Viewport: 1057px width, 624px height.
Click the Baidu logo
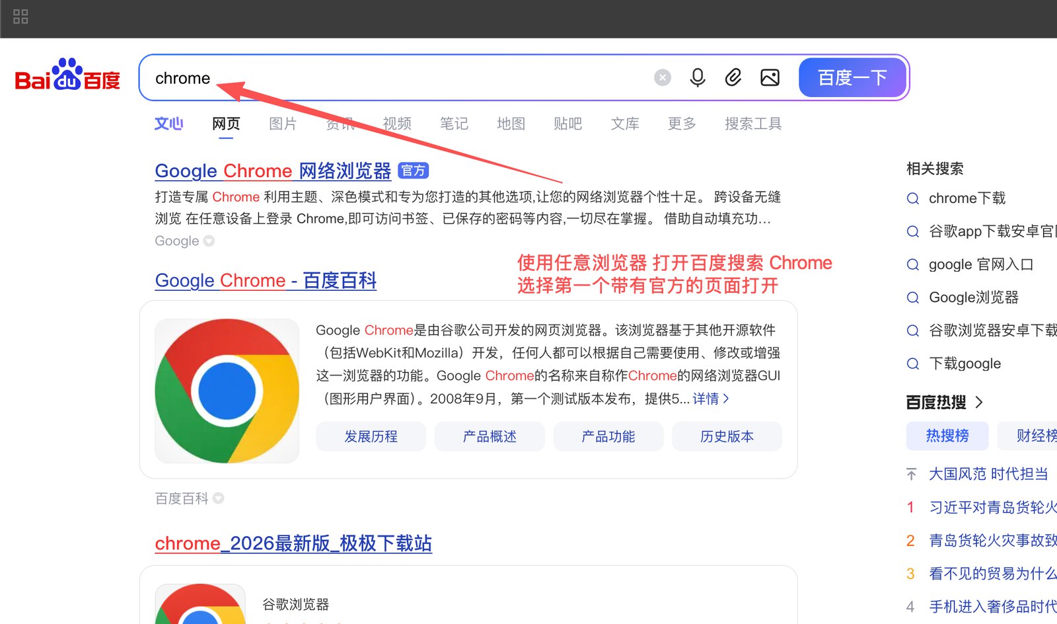tap(67, 74)
